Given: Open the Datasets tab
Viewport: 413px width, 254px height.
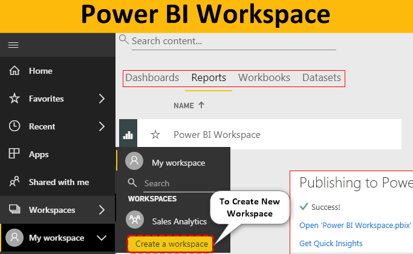Looking at the screenshot, I should [322, 78].
